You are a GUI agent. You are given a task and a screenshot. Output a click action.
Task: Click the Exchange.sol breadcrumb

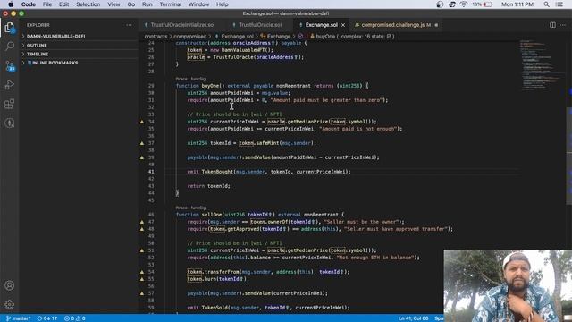coord(237,37)
